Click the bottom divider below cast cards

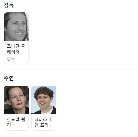pyautogui.click(x=70, y=136)
